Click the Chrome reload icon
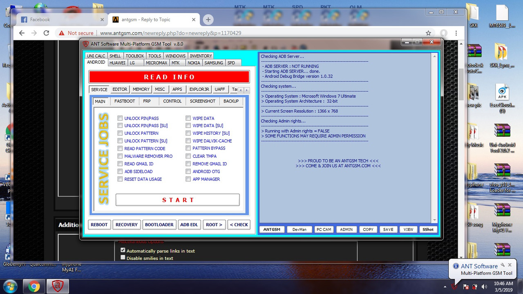Viewport: 523px width, 294px height. pos(46,33)
